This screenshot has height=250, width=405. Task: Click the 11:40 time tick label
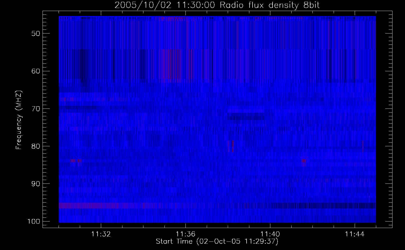[x=270, y=234]
